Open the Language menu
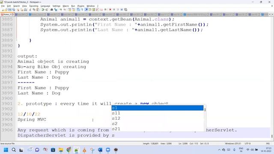The width and height of the screenshot is (274, 154). (x=45, y=6)
